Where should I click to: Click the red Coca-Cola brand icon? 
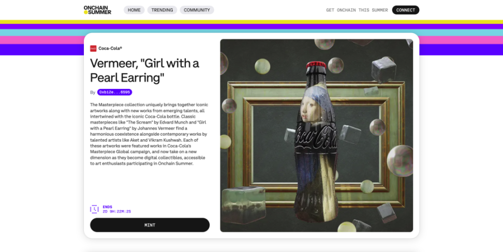[x=93, y=48]
